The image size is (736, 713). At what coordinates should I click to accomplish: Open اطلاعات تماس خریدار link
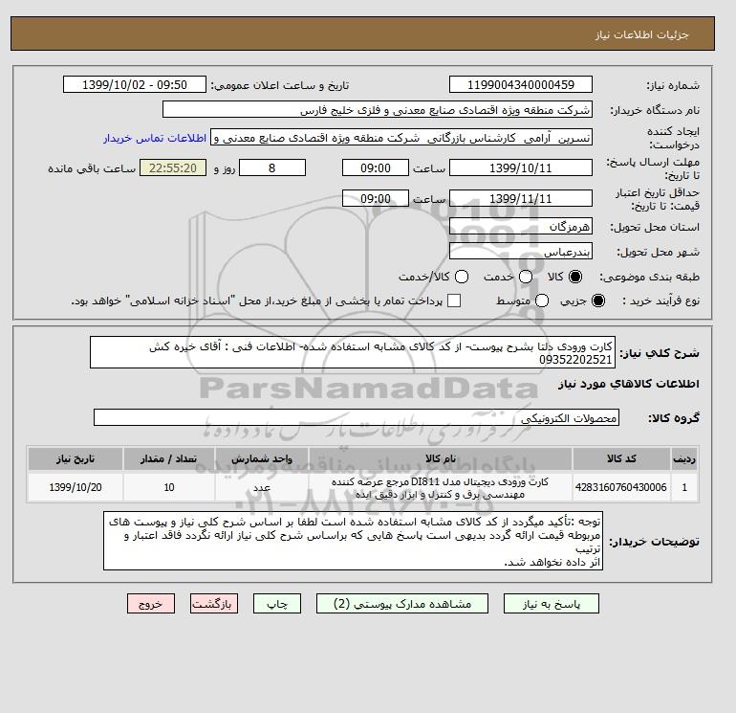[x=155, y=139]
